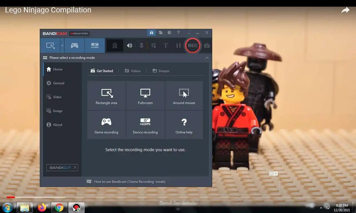Viewport: 356px width, 213px height.
Task: Click the ad info icon
Action: [x=271, y=174]
